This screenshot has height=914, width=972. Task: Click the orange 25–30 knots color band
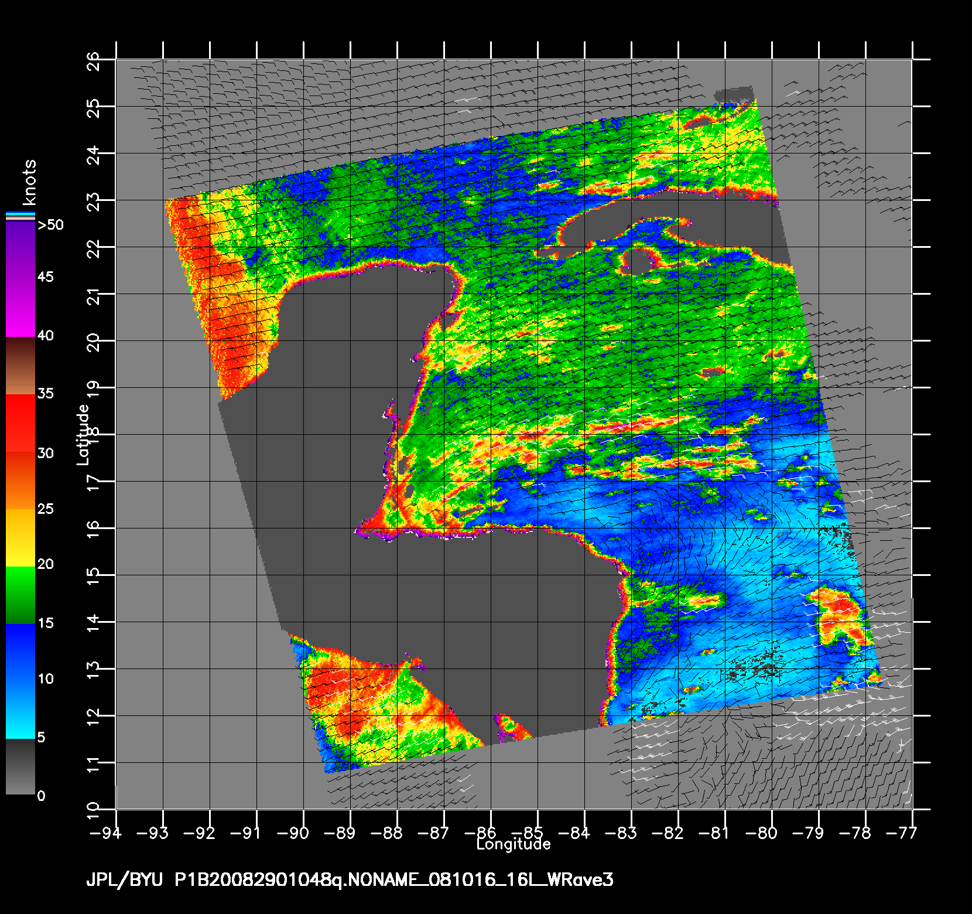(x=20, y=480)
